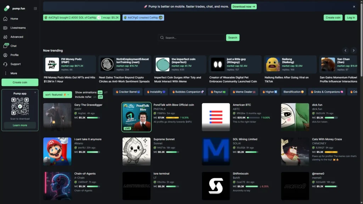This screenshot has height=204, width=363.
Task: Open the Chat bubble icon
Action: coord(5,46)
